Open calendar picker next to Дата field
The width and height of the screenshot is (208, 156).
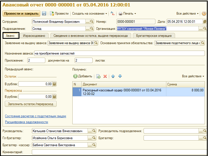coord(205,22)
